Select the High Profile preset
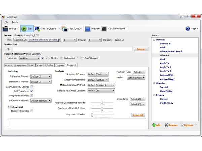 pos(166,91)
